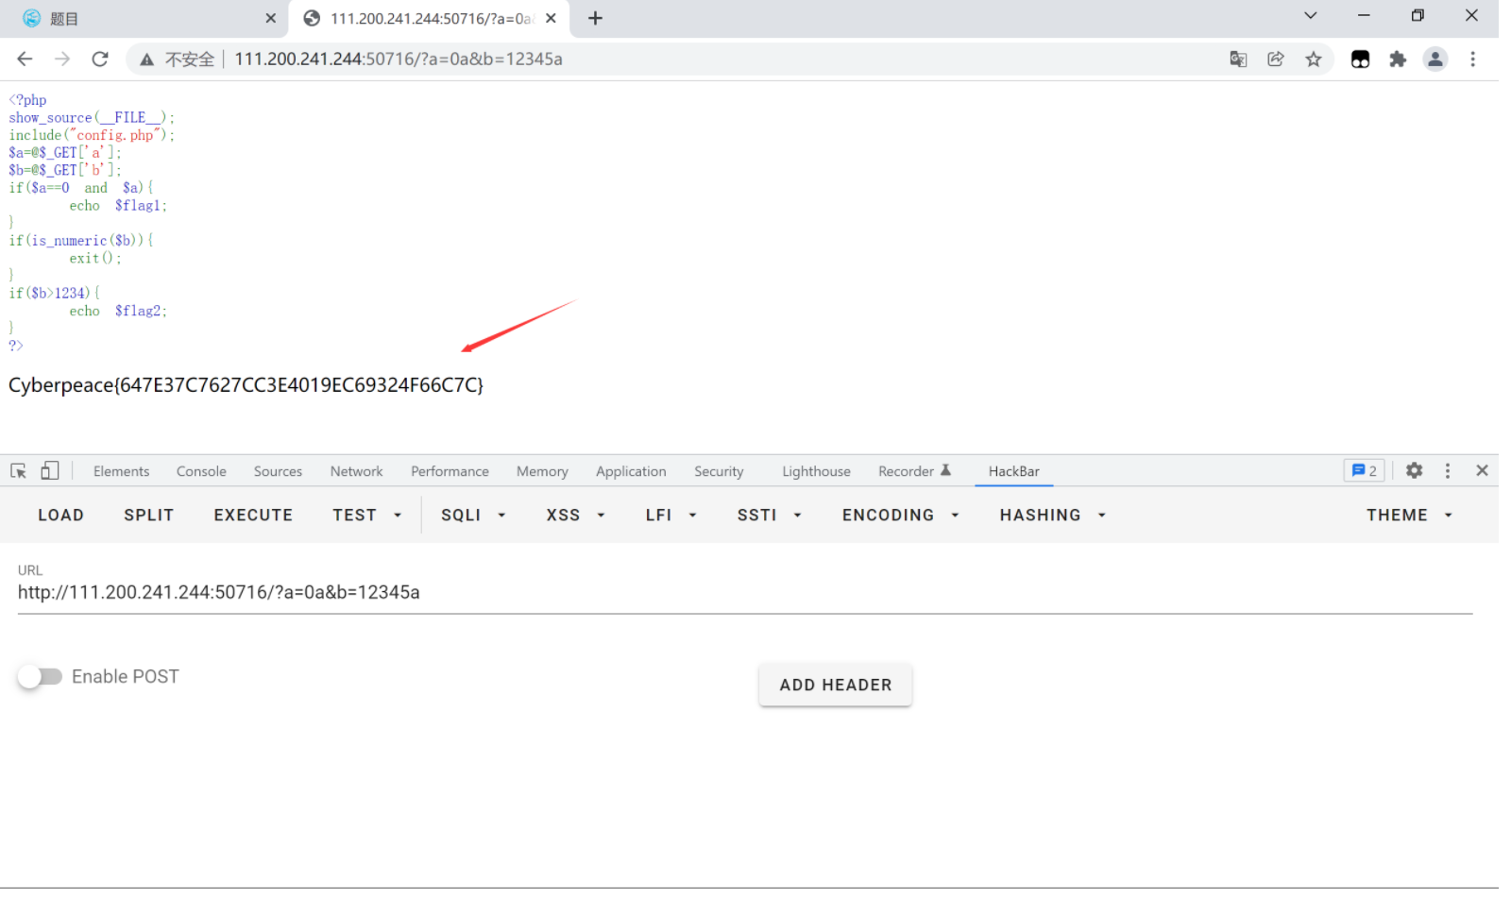Open the Recorder tab
1511x898 pixels.
click(914, 471)
